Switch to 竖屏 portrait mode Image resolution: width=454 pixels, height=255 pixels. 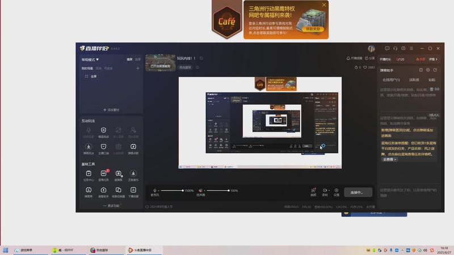138,59
